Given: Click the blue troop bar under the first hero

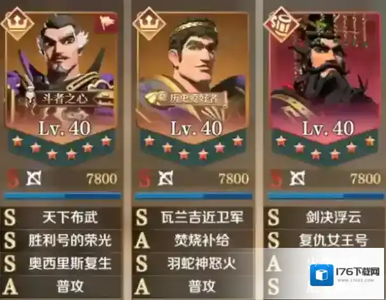Looking at the screenshot, I should pos(63,196).
